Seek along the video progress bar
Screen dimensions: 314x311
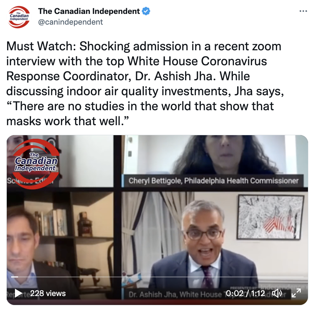click(x=157, y=277)
